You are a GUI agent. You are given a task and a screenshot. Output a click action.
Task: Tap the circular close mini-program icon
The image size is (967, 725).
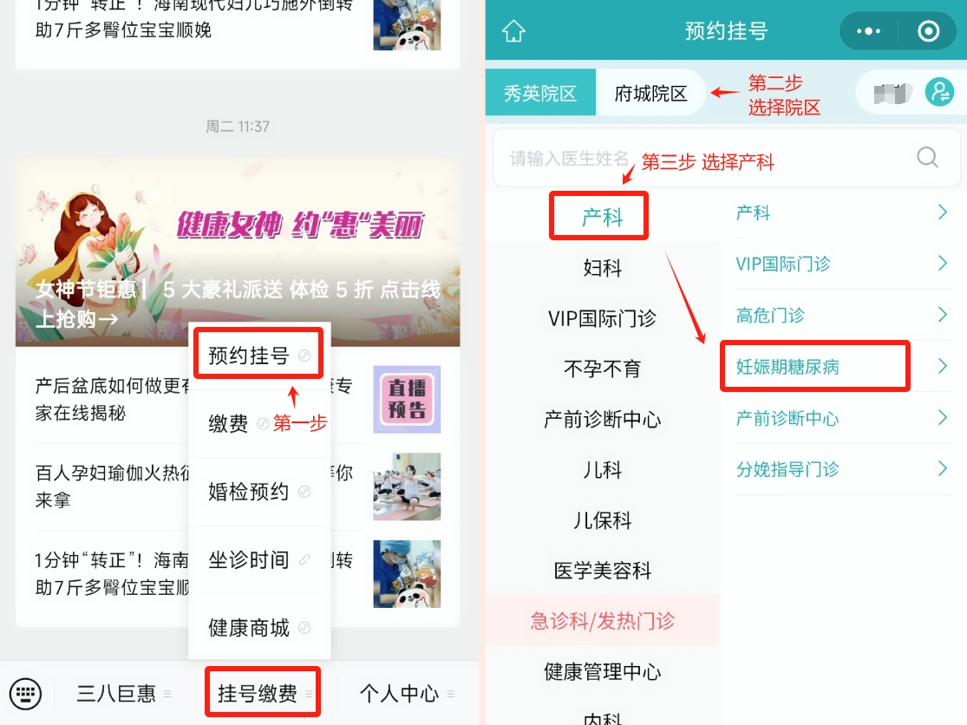[x=928, y=31]
